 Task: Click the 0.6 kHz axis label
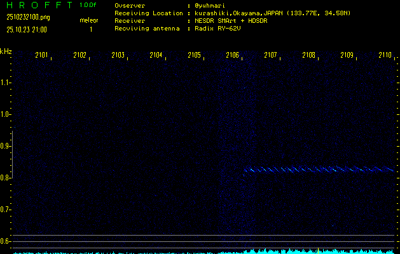click(5, 241)
